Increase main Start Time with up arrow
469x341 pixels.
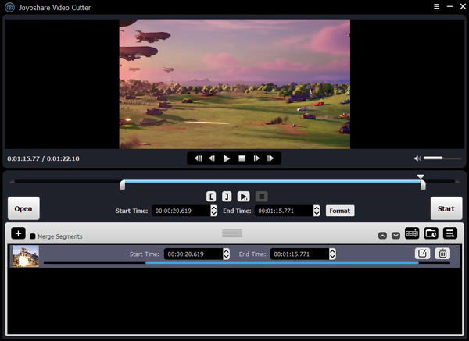(213, 208)
